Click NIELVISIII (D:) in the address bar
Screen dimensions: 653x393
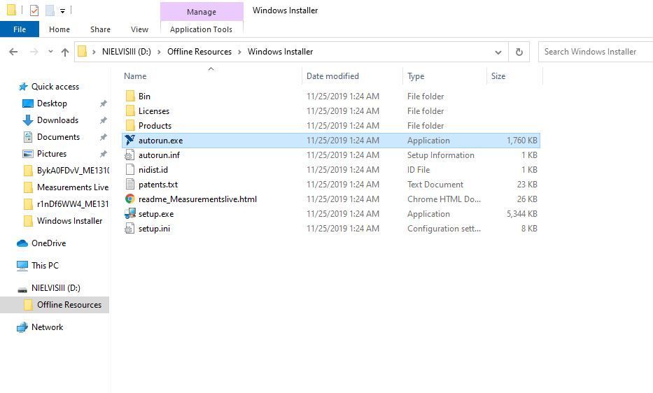(x=127, y=52)
